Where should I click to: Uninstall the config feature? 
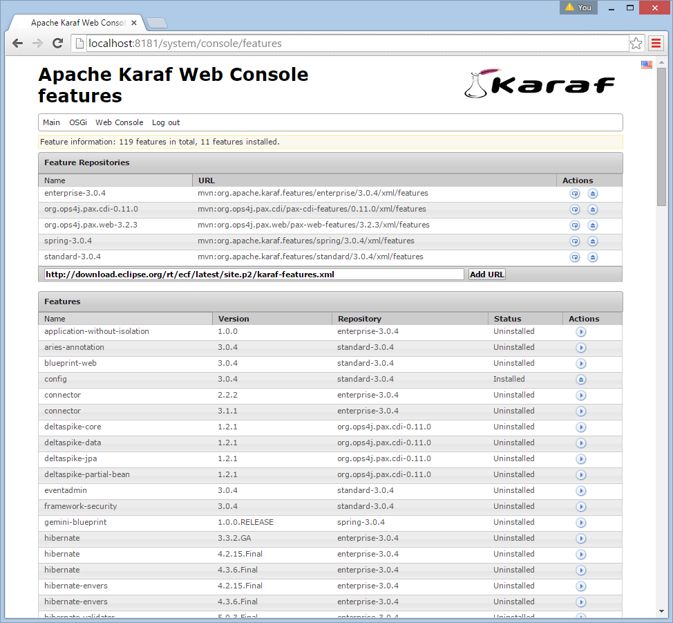[580, 380]
